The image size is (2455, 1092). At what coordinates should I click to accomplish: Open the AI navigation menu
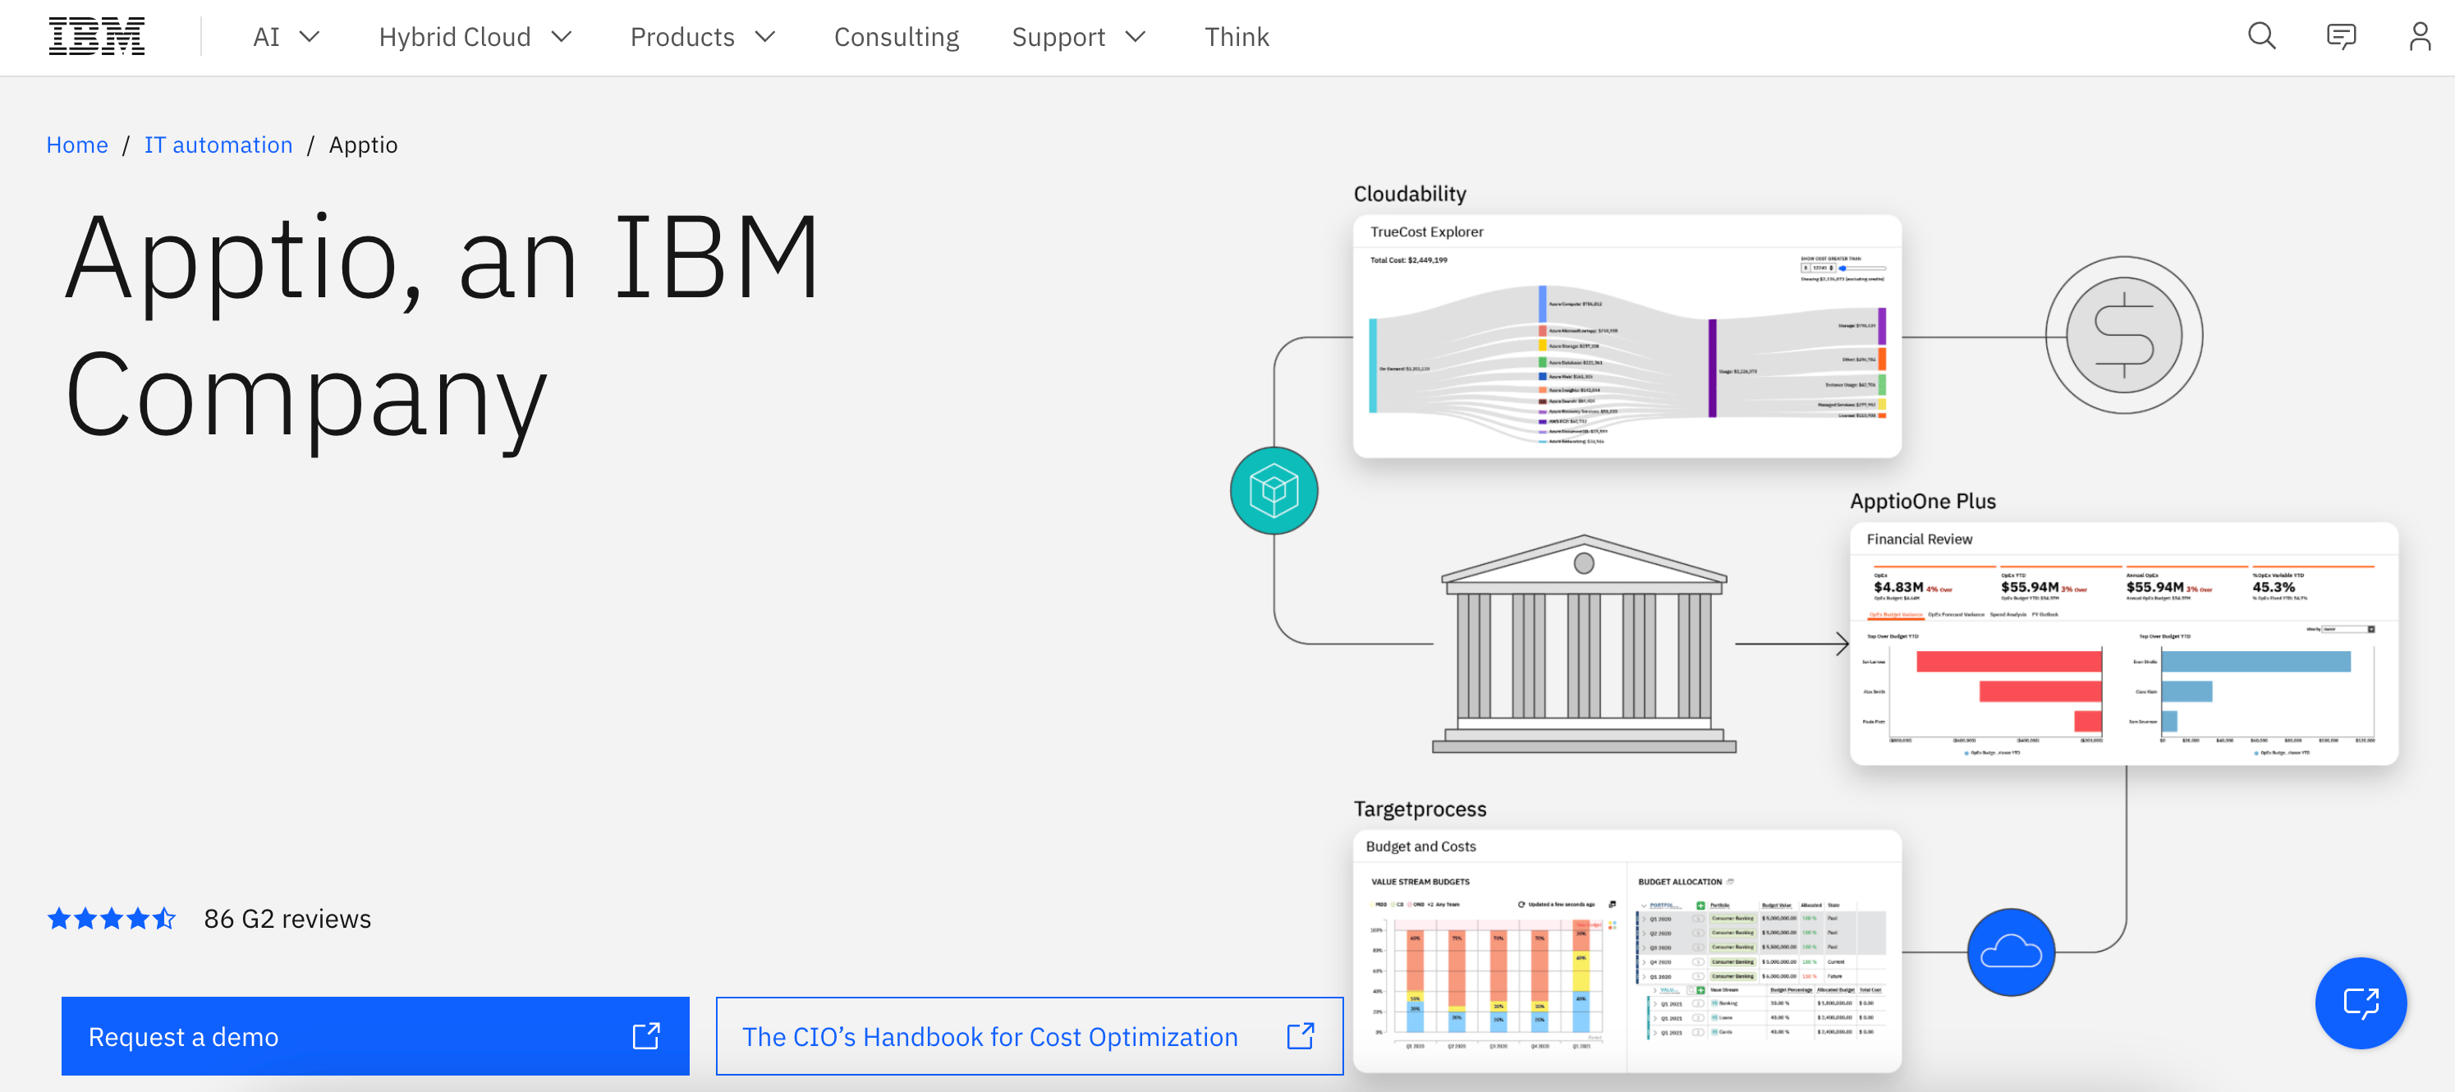click(286, 37)
